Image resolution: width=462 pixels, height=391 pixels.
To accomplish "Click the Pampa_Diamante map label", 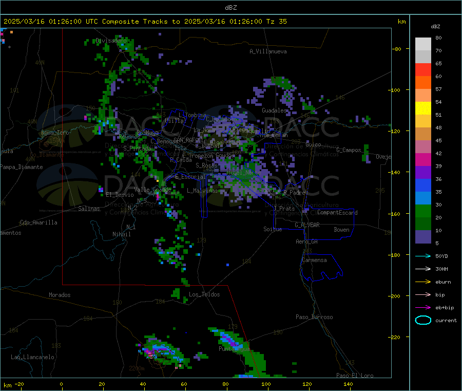I will click(x=22, y=167).
